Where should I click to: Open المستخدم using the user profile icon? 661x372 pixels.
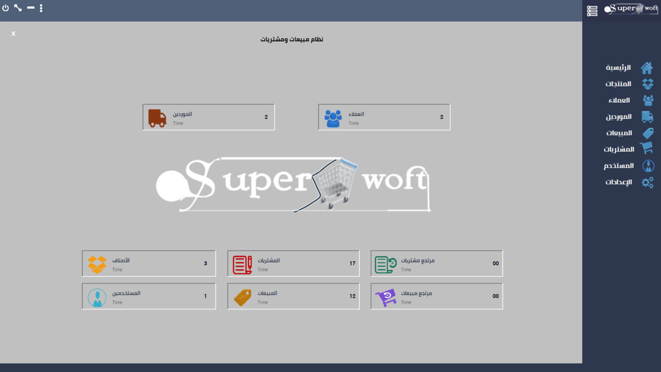pos(648,166)
